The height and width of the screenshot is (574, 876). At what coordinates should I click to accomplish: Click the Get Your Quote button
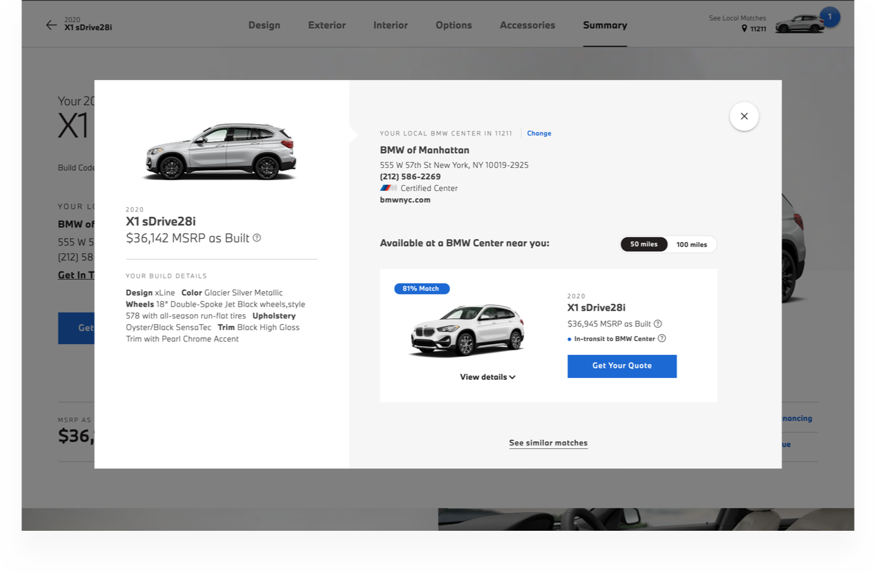click(622, 366)
